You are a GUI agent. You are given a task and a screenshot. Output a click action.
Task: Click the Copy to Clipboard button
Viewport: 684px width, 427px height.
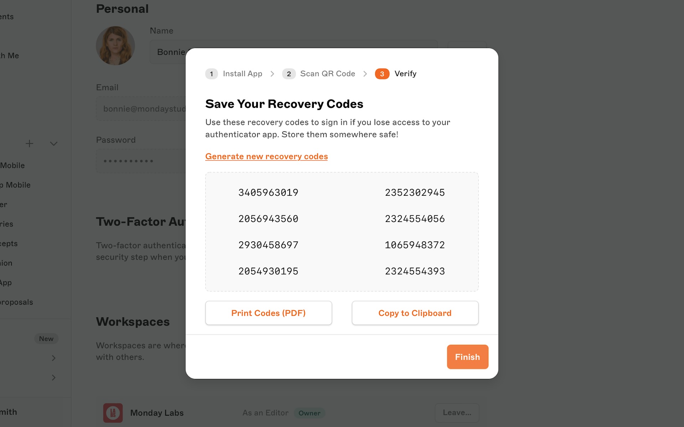(x=415, y=312)
